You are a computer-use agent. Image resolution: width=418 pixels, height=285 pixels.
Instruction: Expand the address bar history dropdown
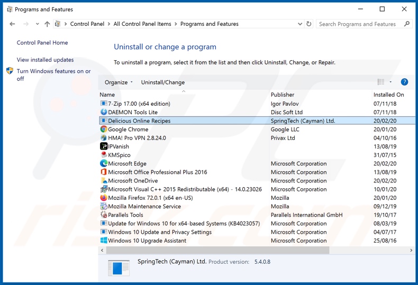tap(300, 24)
